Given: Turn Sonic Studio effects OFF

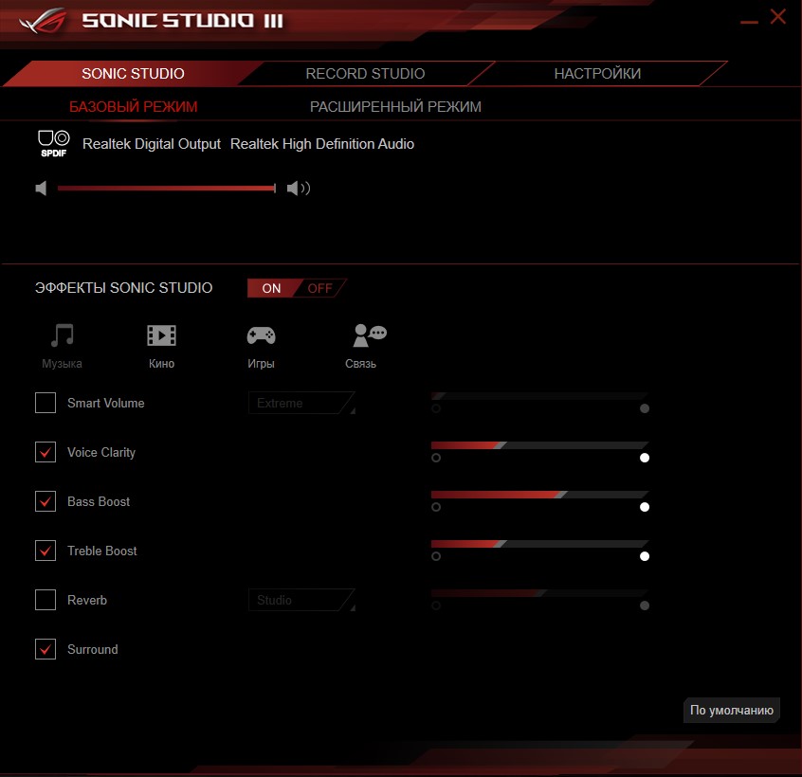Looking at the screenshot, I should (320, 288).
